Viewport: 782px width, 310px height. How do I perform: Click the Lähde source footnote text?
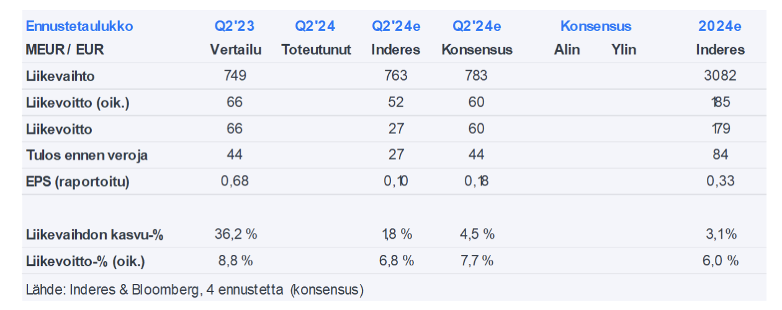[194, 289]
